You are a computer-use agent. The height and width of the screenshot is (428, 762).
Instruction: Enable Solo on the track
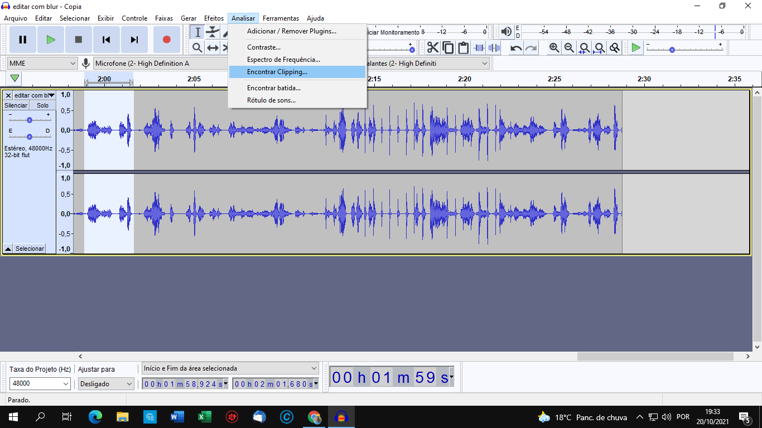42,105
